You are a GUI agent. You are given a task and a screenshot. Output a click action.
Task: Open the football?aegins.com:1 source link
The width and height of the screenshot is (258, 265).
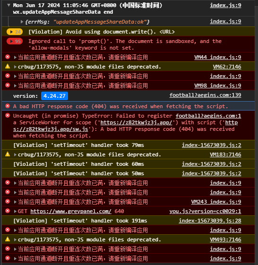point(208,116)
